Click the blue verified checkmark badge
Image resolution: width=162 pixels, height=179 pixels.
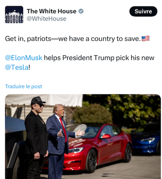click(x=81, y=11)
